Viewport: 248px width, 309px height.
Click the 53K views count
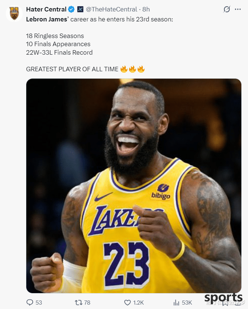(x=187, y=302)
